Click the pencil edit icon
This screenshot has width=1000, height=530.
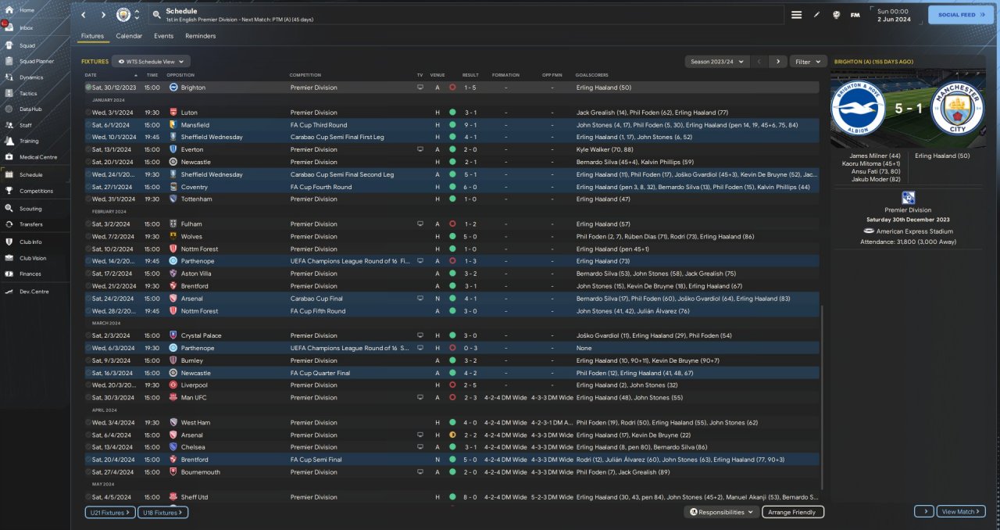816,15
